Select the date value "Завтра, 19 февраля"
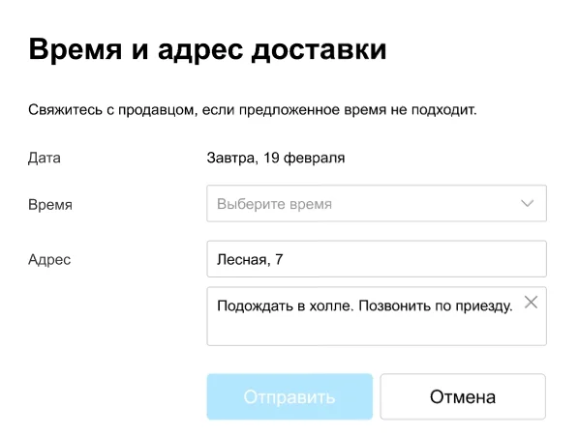The width and height of the screenshot is (579, 436). 276,158
